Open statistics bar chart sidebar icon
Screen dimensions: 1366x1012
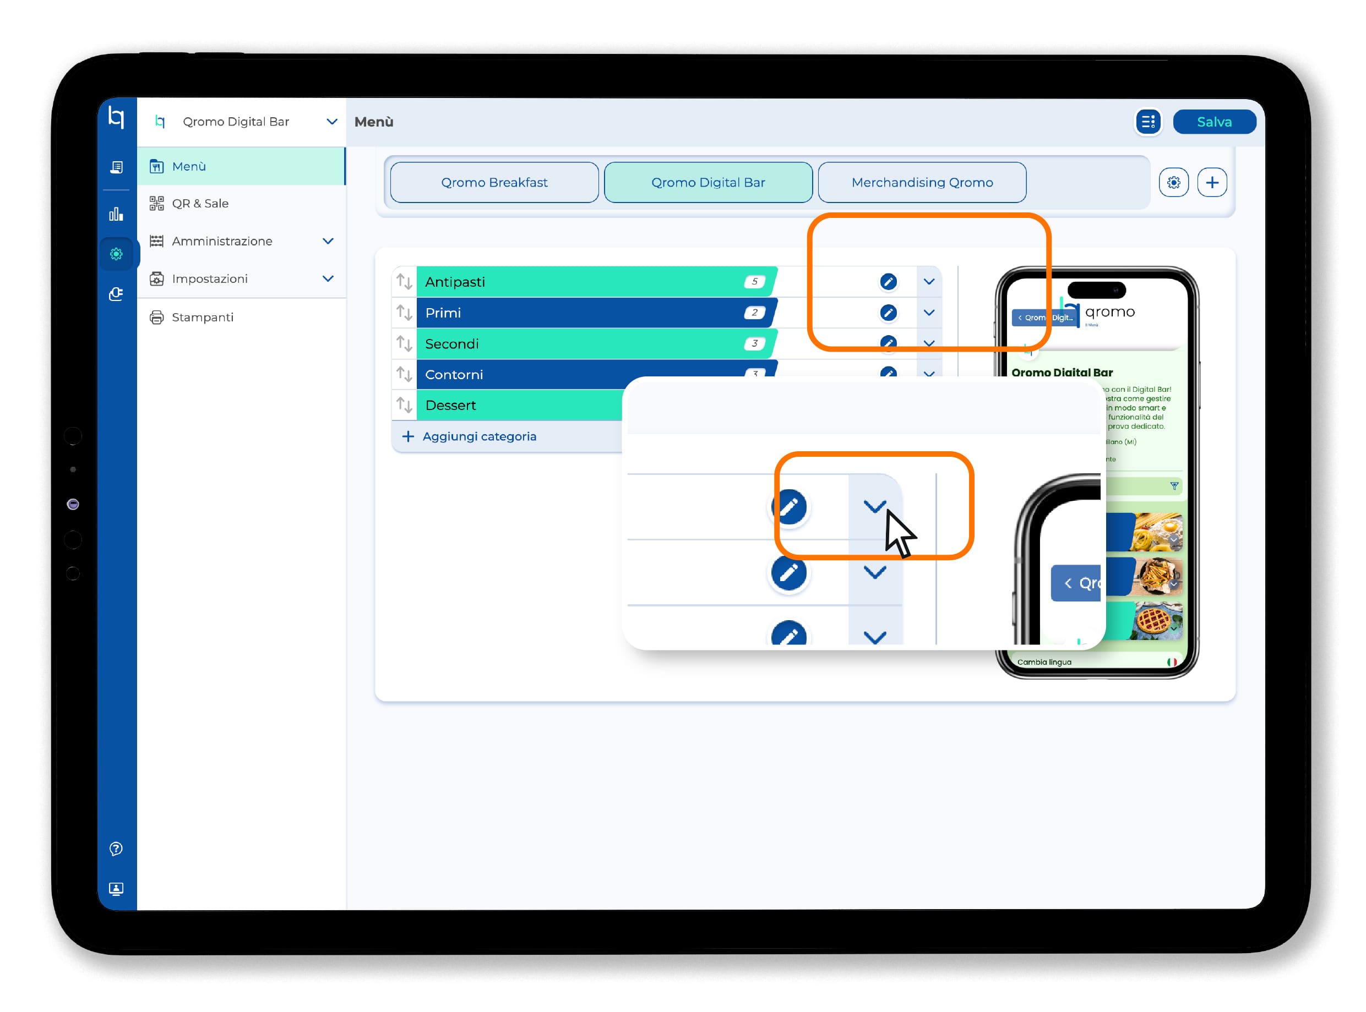point(116,214)
